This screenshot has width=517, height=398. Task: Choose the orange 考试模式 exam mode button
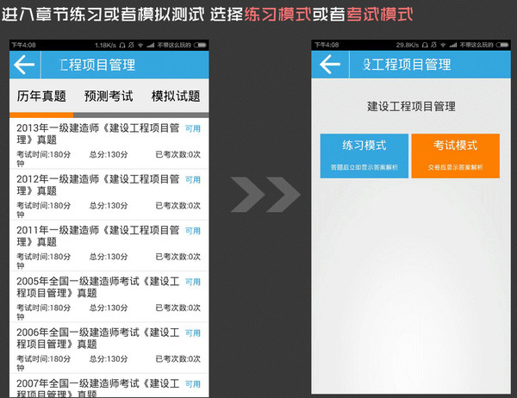tap(455, 155)
